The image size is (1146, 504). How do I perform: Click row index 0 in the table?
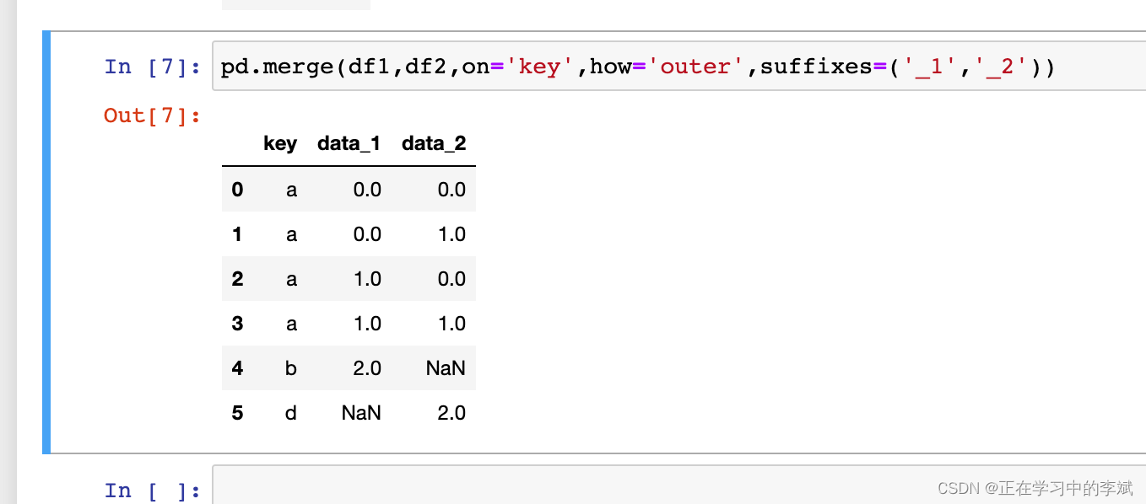237,190
